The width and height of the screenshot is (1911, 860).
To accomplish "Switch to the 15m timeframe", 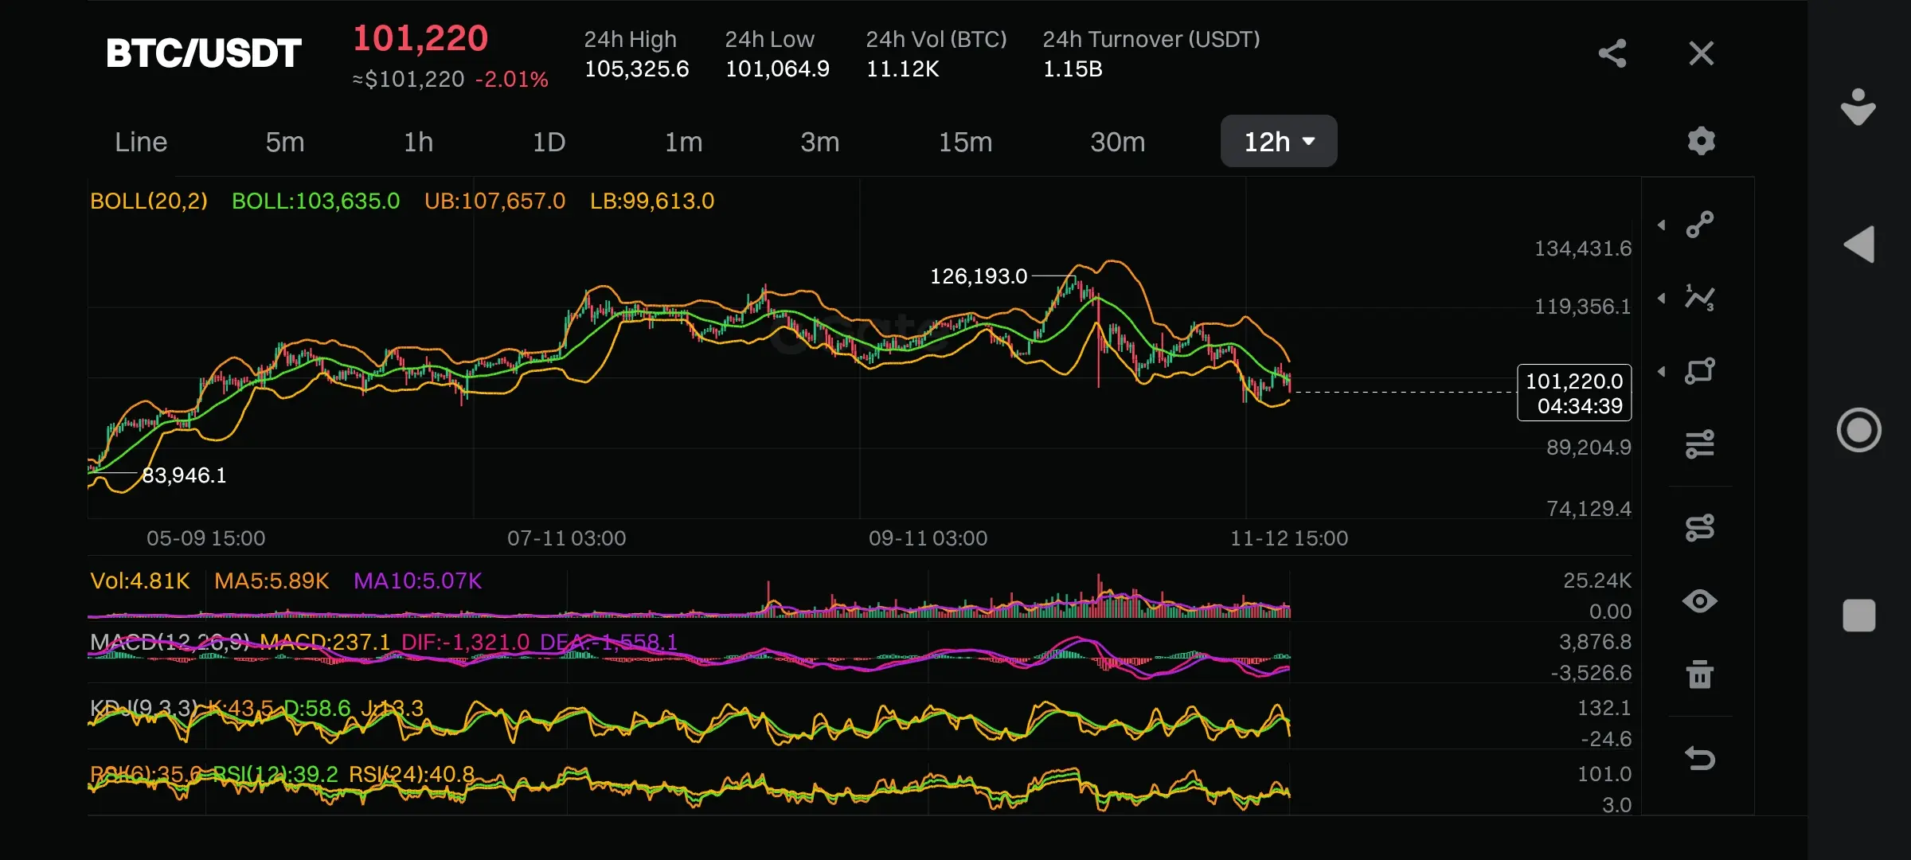I will [965, 142].
